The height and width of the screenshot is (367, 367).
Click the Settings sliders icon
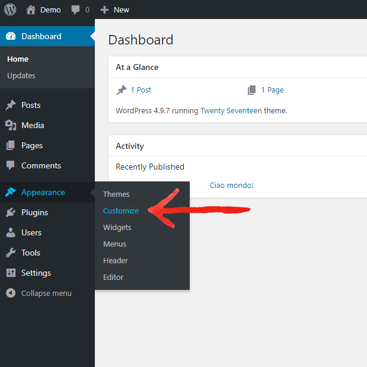point(11,273)
